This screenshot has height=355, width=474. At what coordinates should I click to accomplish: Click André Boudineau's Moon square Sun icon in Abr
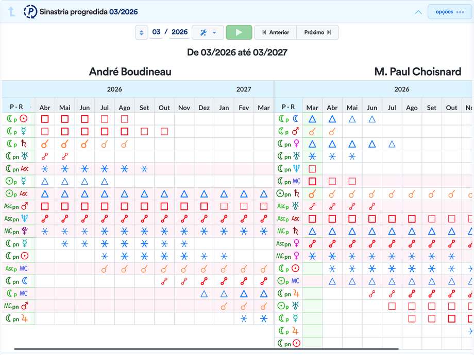(45, 119)
